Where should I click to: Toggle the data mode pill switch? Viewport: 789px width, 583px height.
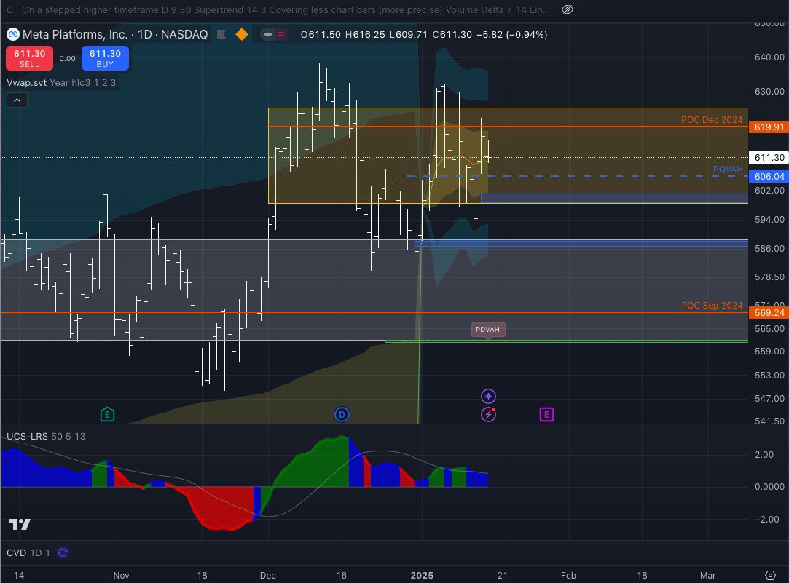(277, 35)
